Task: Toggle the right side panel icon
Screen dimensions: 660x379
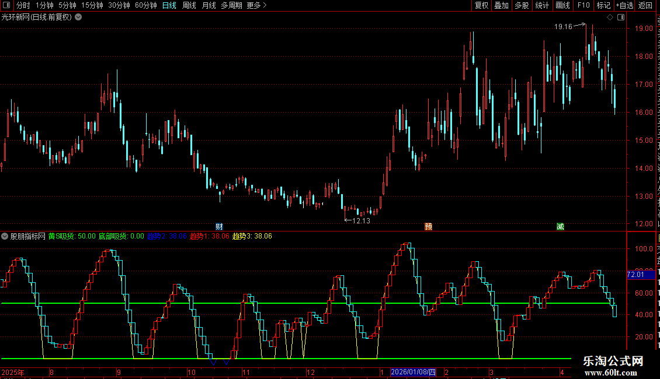Action: [x=621, y=17]
